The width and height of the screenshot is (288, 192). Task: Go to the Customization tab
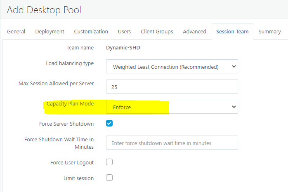91,31
